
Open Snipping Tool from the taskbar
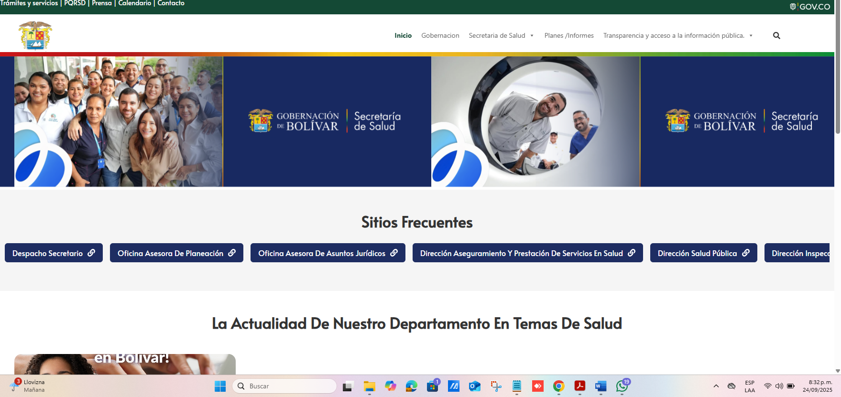496,386
